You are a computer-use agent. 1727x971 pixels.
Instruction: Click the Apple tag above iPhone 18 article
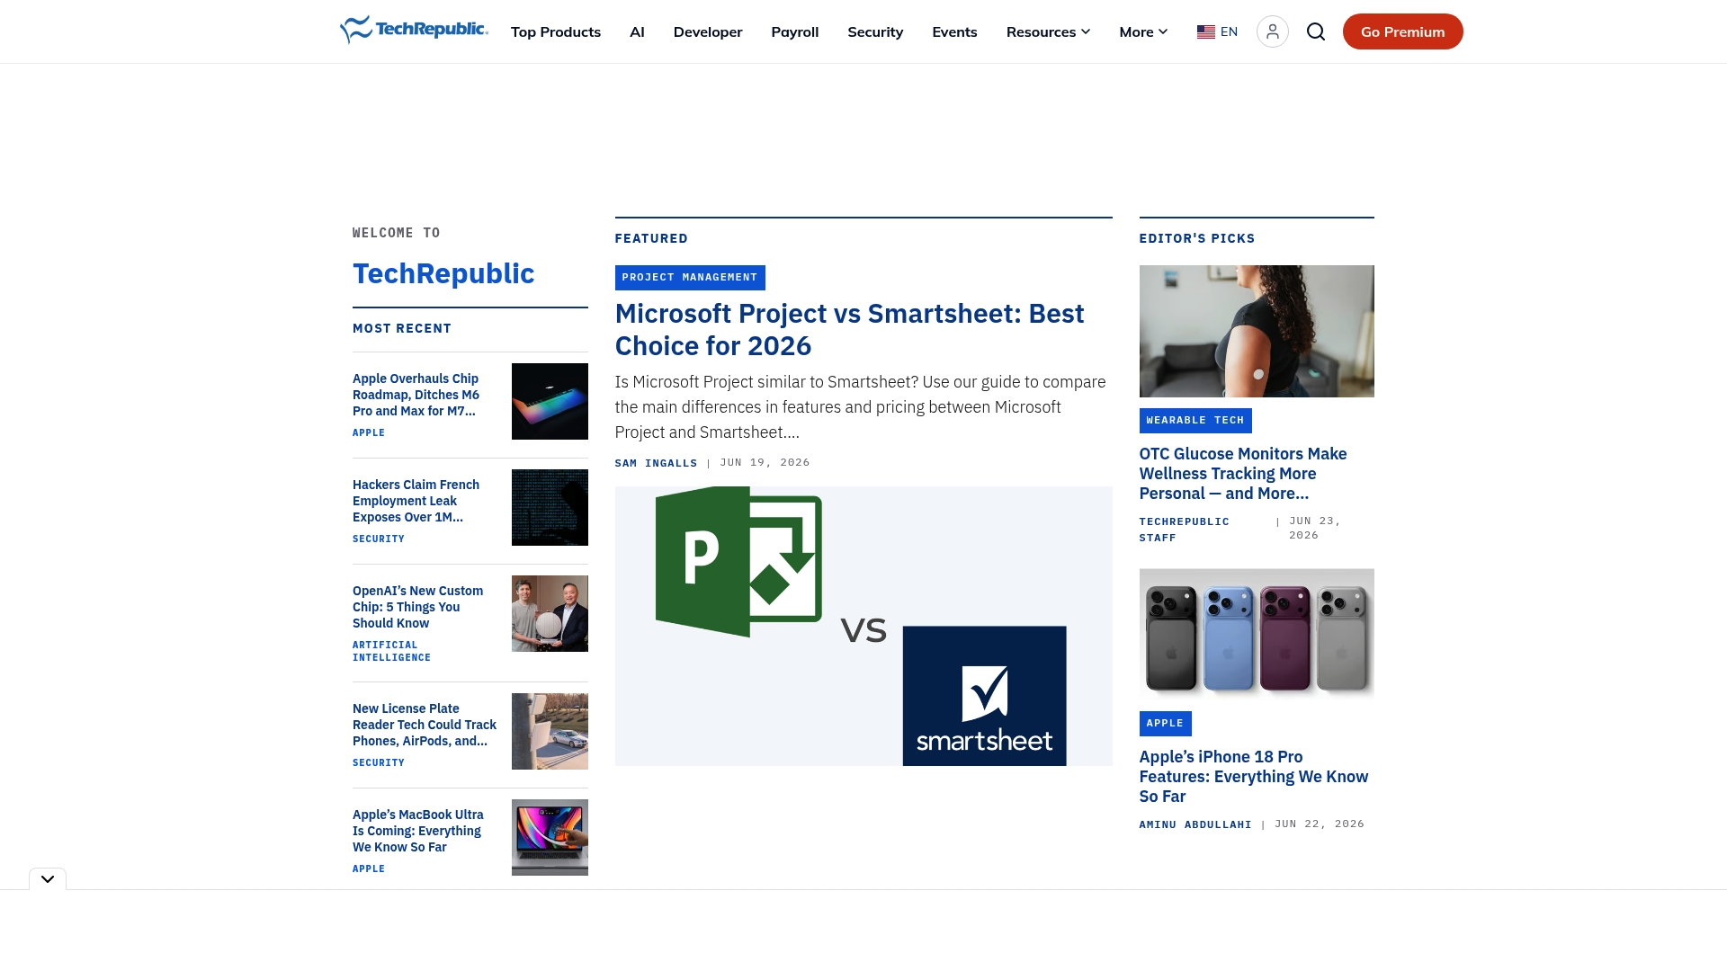tap(1165, 724)
